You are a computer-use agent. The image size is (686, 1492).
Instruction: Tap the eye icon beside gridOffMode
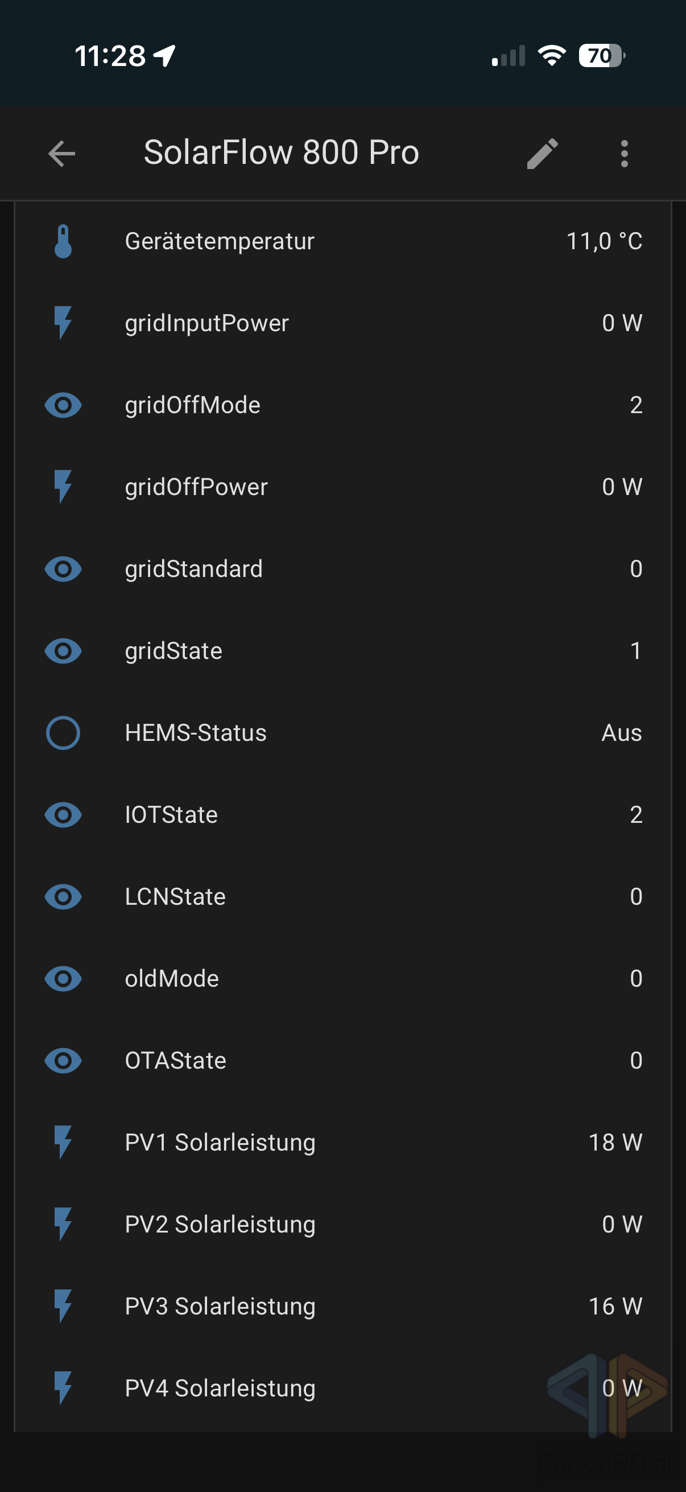tap(63, 405)
